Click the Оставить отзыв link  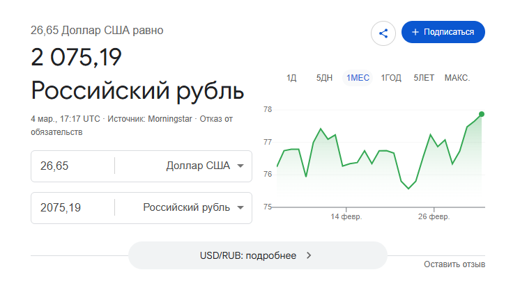coord(454,264)
